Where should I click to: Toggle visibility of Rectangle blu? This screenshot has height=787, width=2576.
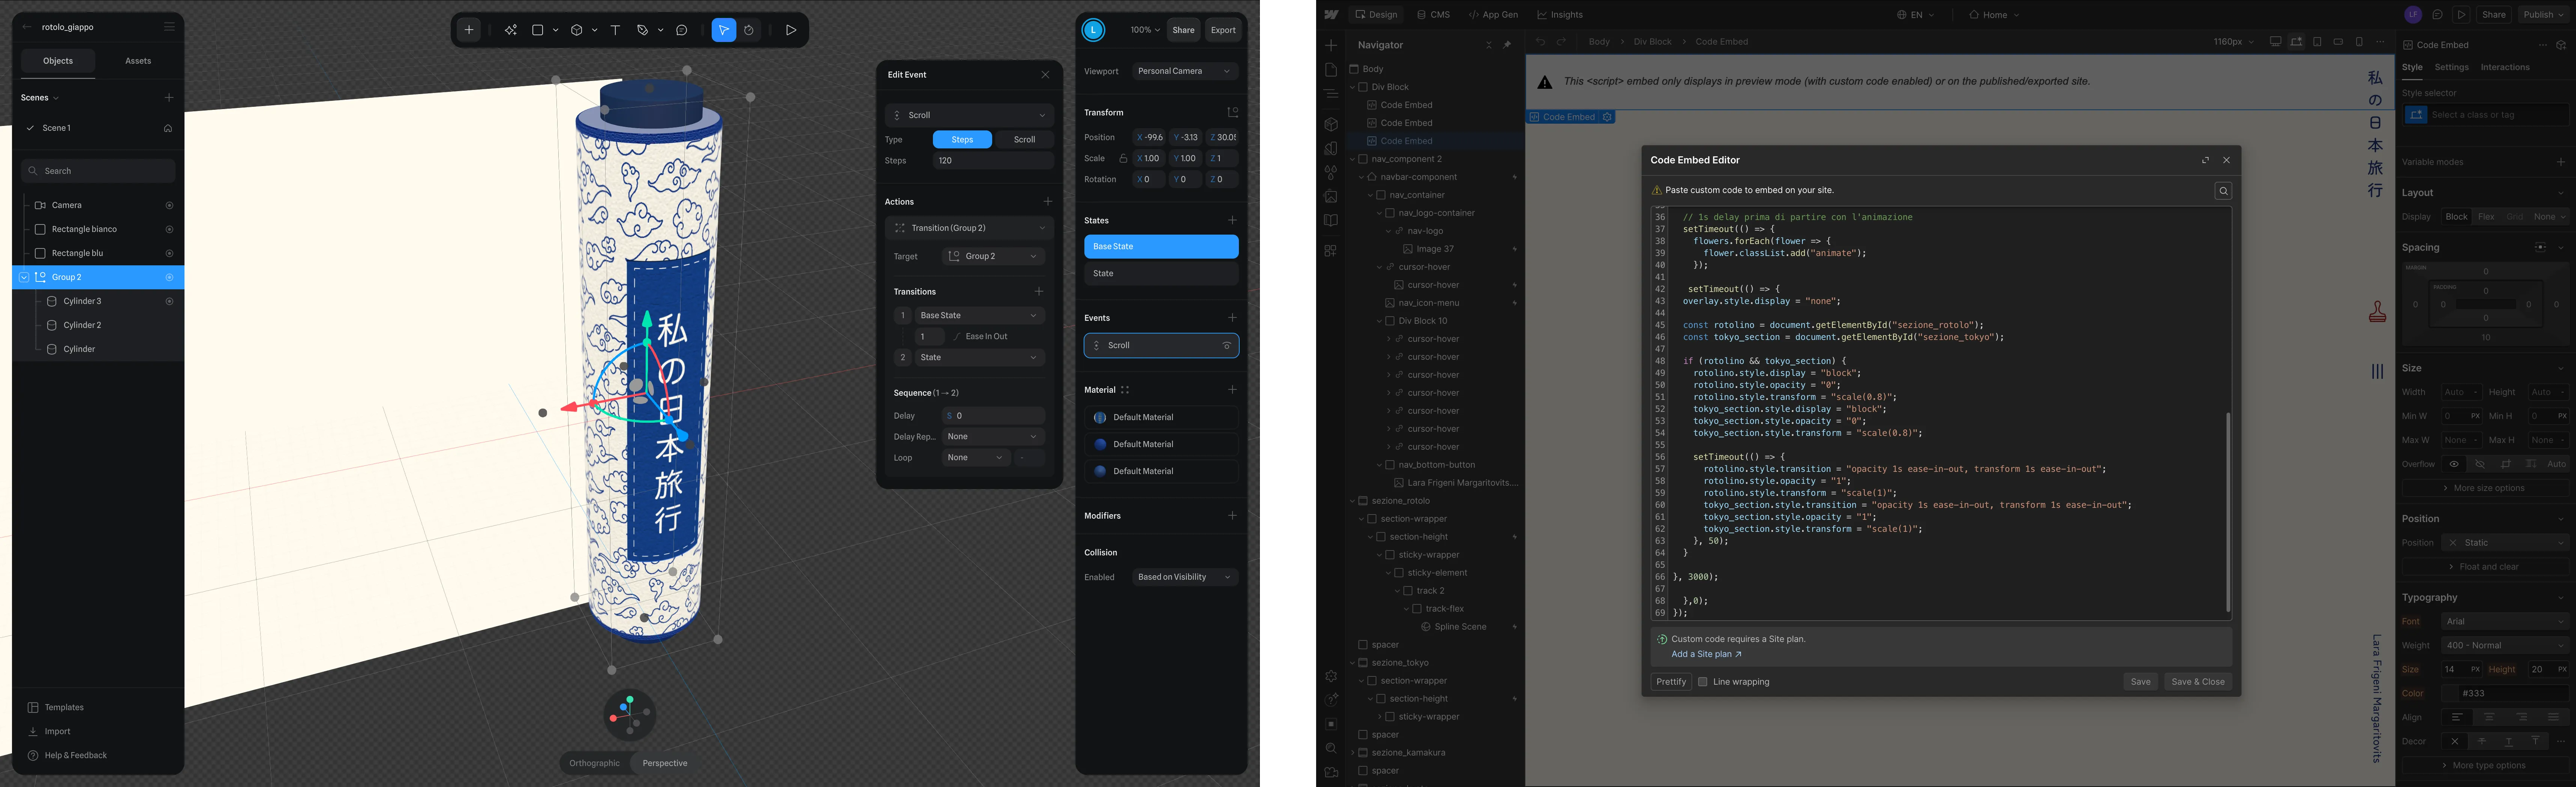point(169,253)
